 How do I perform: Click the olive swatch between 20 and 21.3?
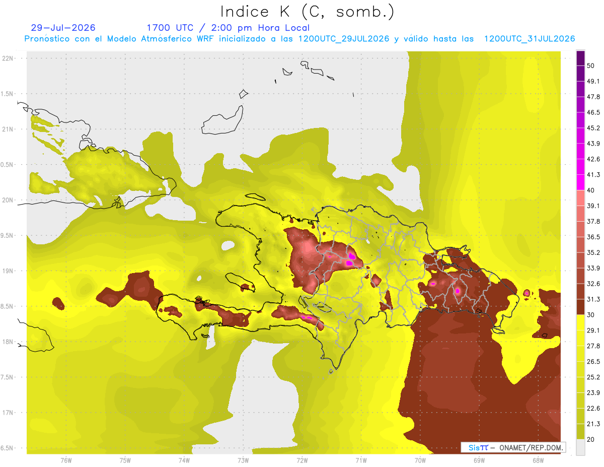tap(580, 431)
